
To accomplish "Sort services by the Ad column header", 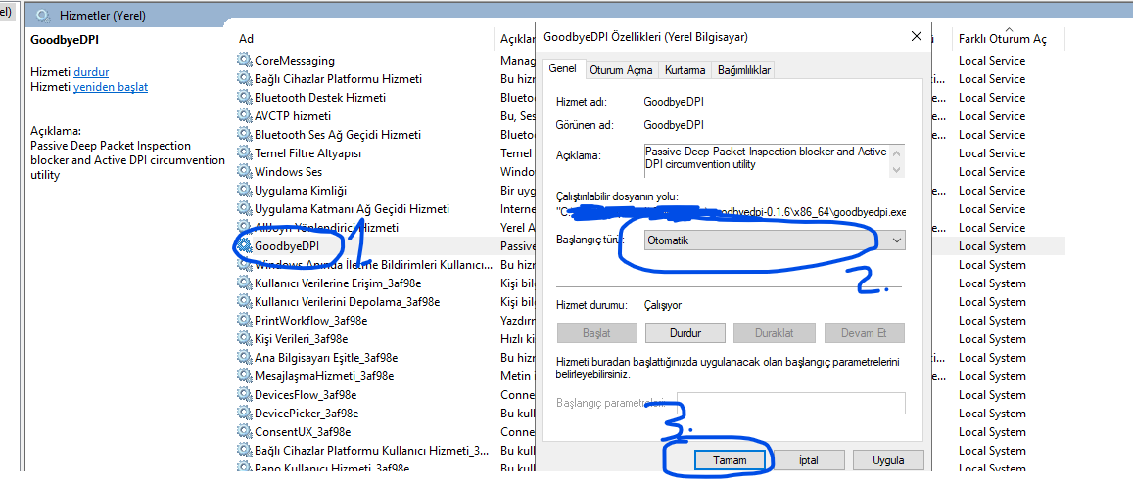I will (x=247, y=38).
